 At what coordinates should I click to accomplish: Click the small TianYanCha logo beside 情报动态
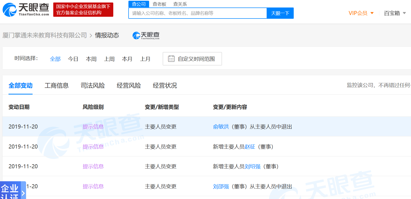(x=146, y=35)
